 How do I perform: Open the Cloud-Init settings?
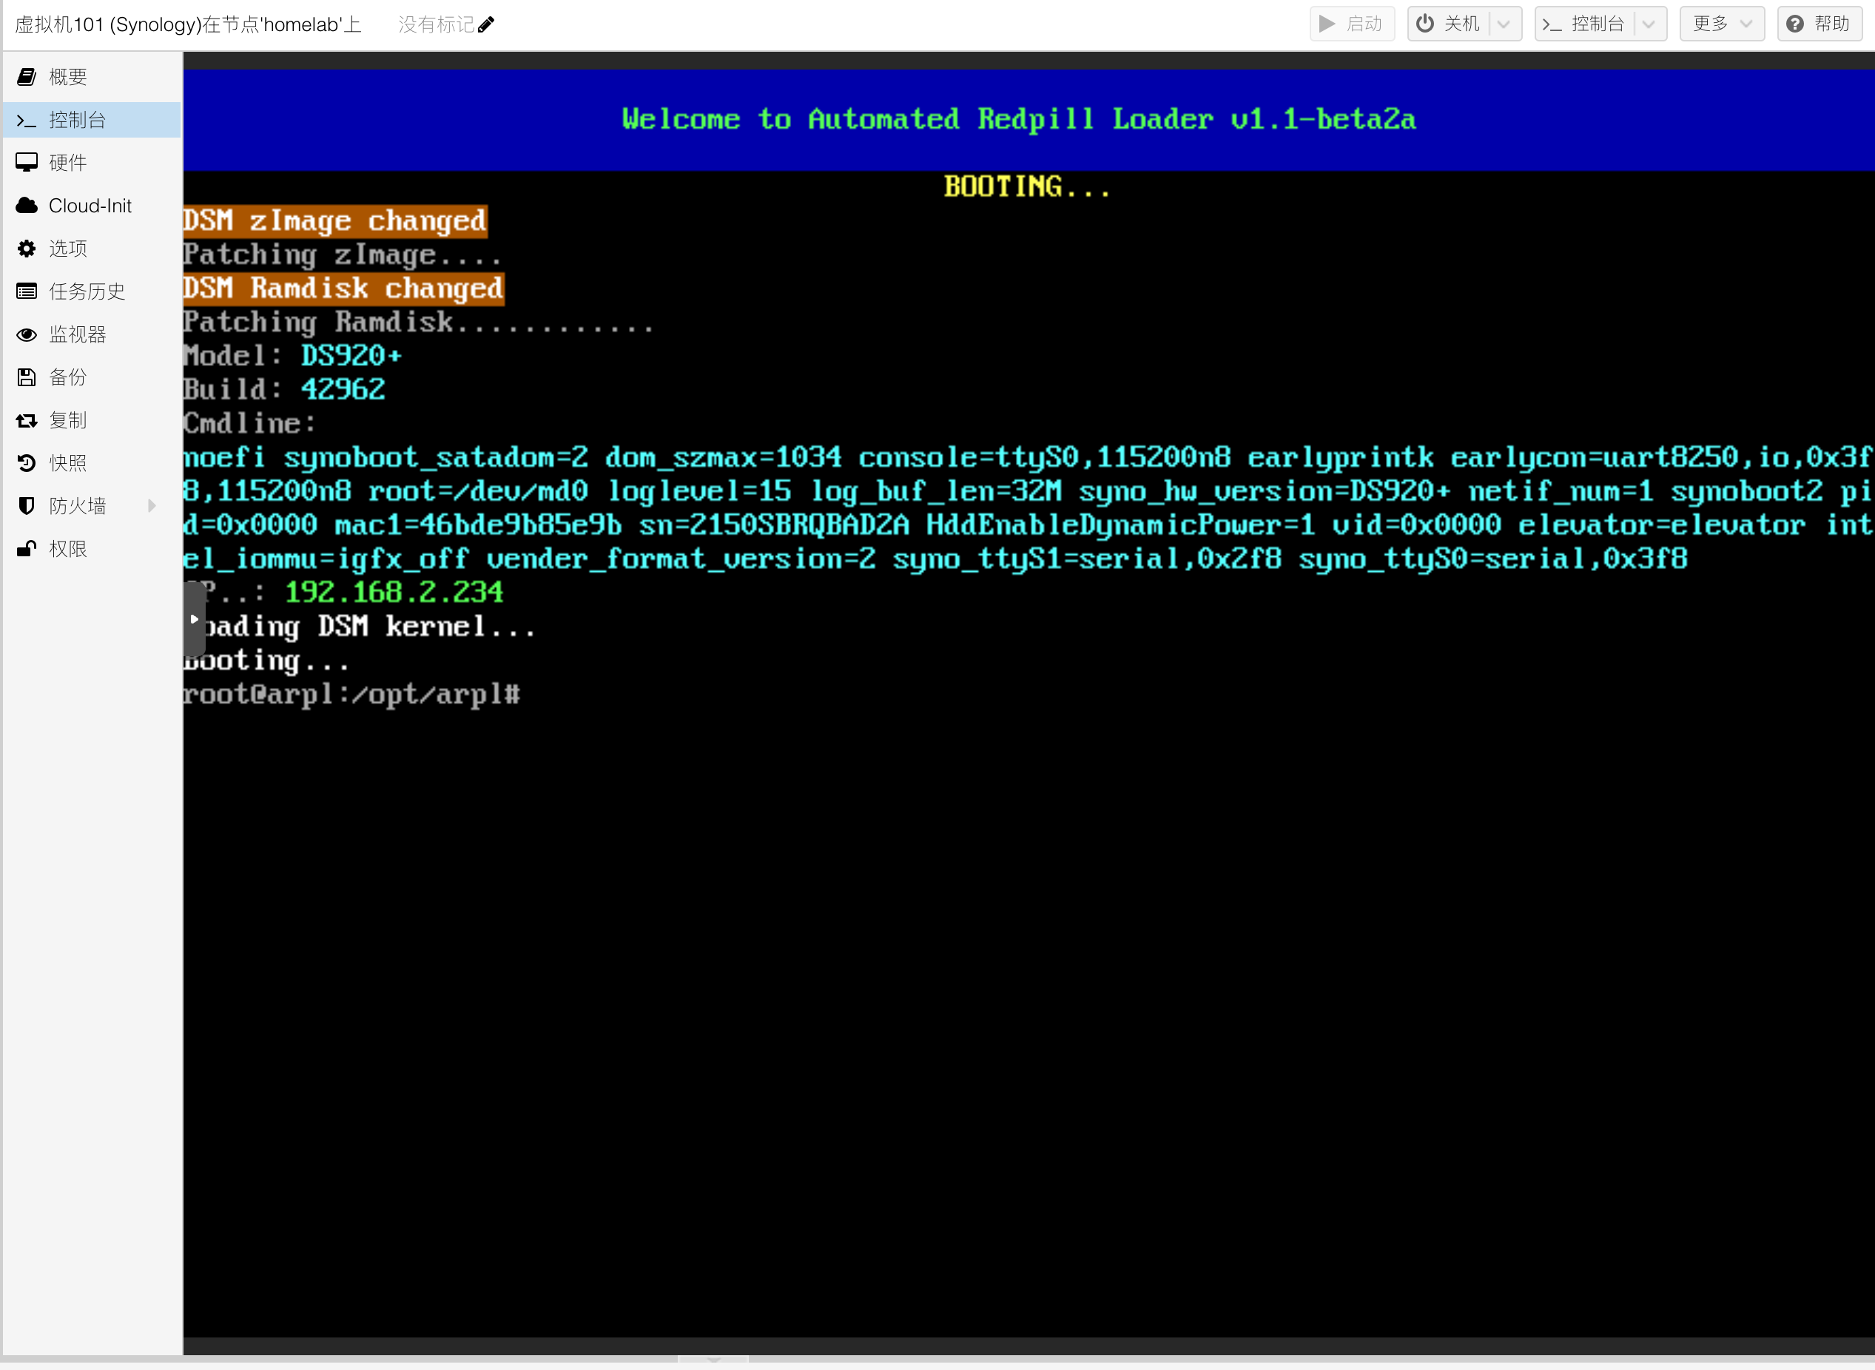click(x=91, y=206)
